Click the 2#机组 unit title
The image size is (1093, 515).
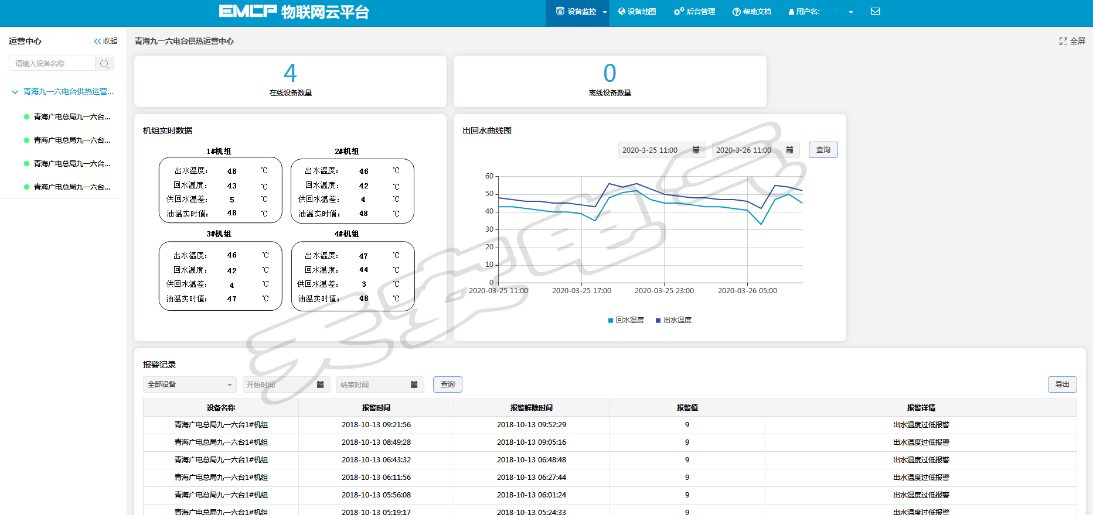point(347,152)
